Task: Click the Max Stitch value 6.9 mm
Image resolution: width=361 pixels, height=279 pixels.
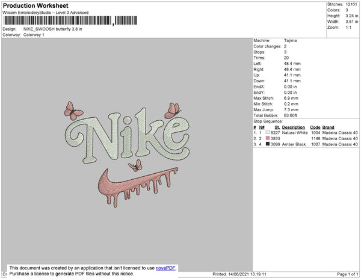Action: pyautogui.click(x=291, y=98)
